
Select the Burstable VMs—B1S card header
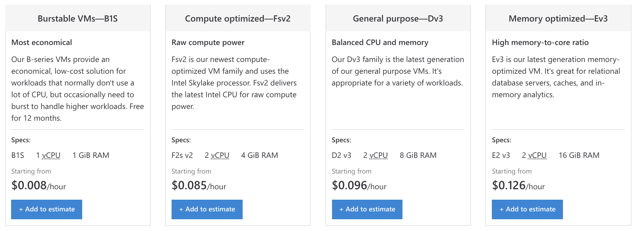[78, 18]
